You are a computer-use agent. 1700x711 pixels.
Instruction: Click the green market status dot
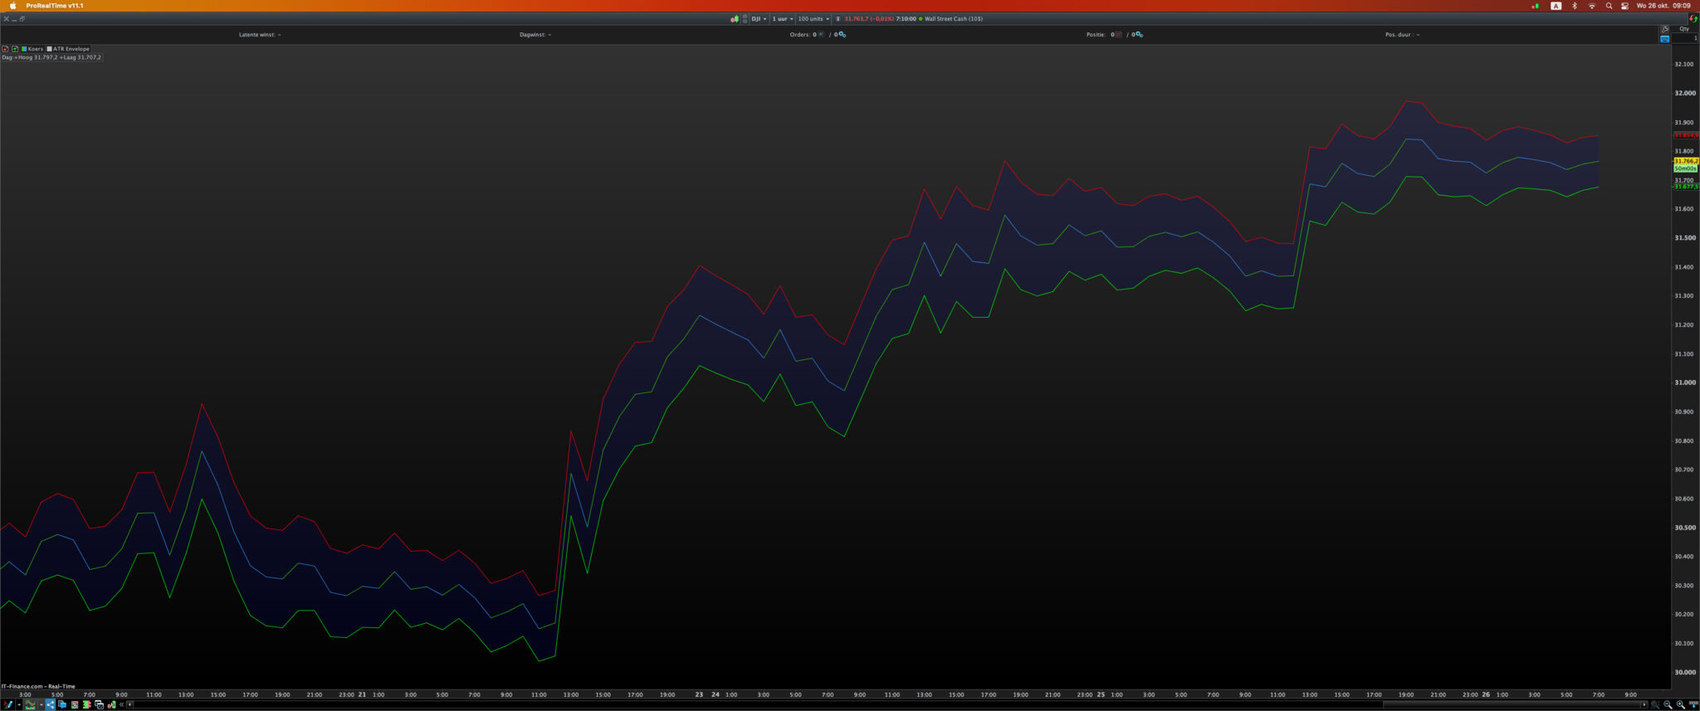921,18
